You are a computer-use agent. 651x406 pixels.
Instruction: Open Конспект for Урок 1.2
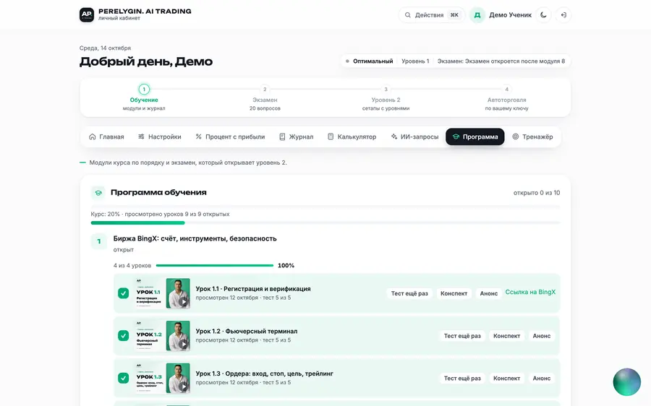[x=506, y=335]
